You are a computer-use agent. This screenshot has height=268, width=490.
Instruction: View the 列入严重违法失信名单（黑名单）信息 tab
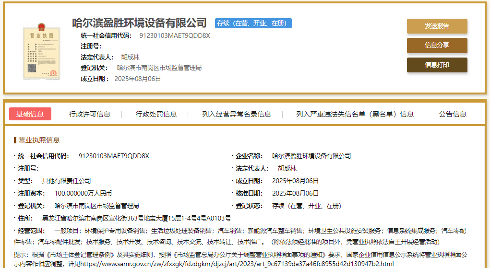coord(355,114)
